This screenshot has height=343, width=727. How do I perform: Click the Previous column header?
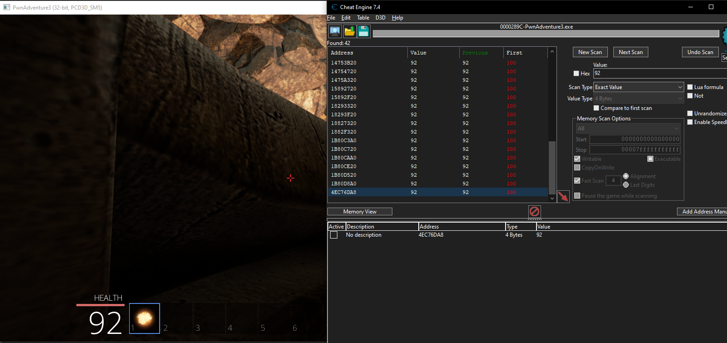(481, 53)
